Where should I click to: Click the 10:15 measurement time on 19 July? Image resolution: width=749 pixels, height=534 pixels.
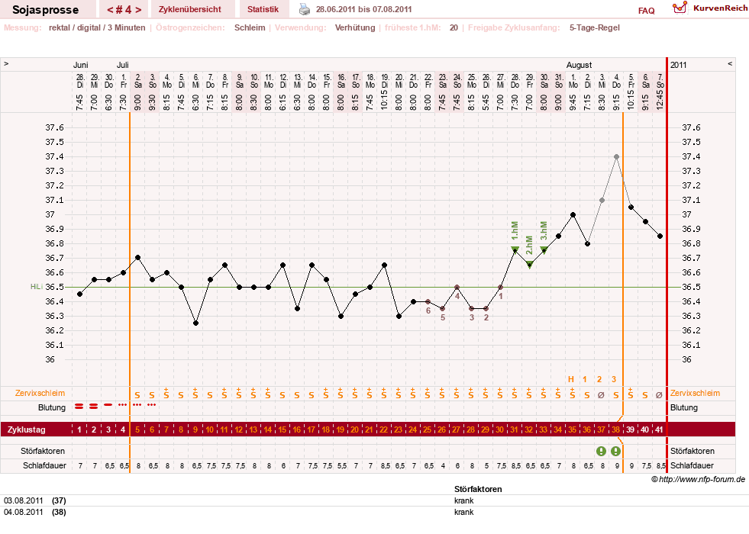tap(385, 100)
